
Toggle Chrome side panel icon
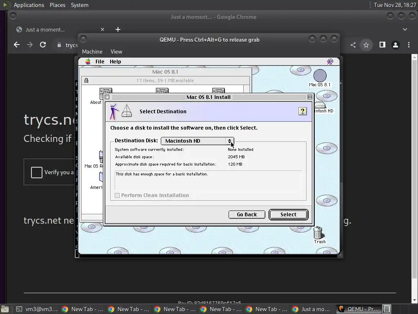(x=382, y=45)
